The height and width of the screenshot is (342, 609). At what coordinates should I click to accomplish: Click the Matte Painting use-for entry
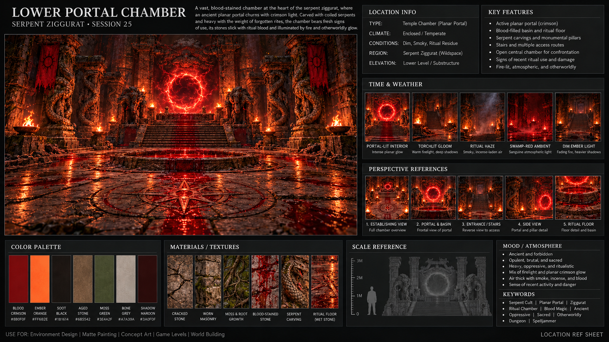(x=99, y=334)
